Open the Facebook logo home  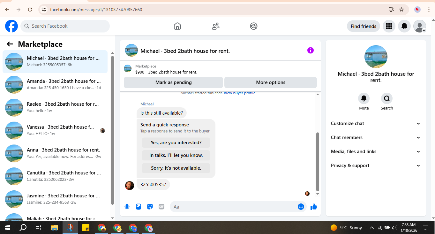click(x=11, y=26)
